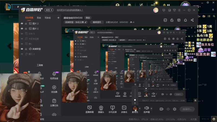Image resolution: width=217 pixels, height=122 pixels.
Task: Click the 连接中... start stream button
Action: [x=187, y=109]
